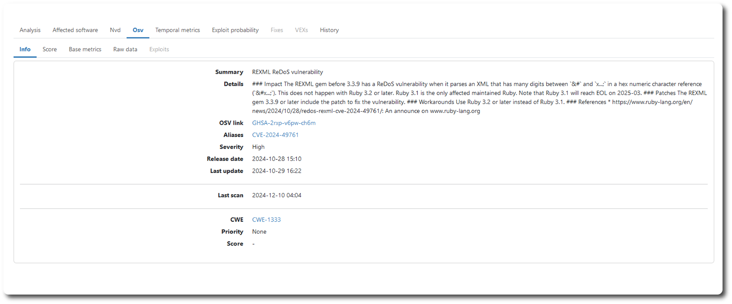Select the Nvd tab
This screenshot has width=732, height=304.
pos(115,30)
